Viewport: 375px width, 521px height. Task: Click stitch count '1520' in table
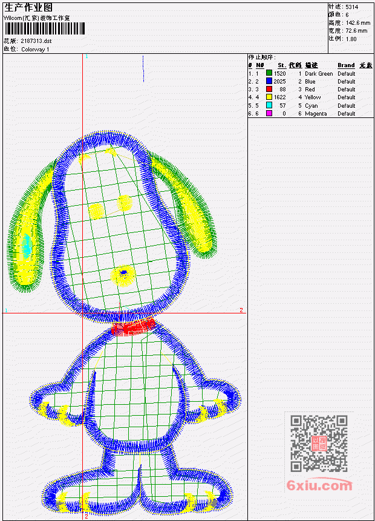(x=279, y=73)
